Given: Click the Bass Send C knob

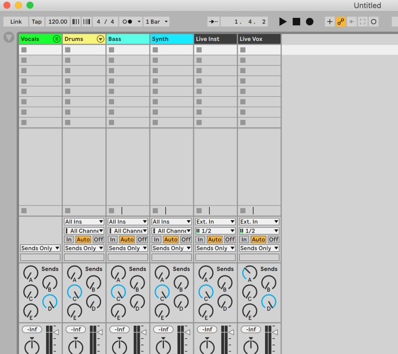Looking at the screenshot, I should click(x=118, y=293).
